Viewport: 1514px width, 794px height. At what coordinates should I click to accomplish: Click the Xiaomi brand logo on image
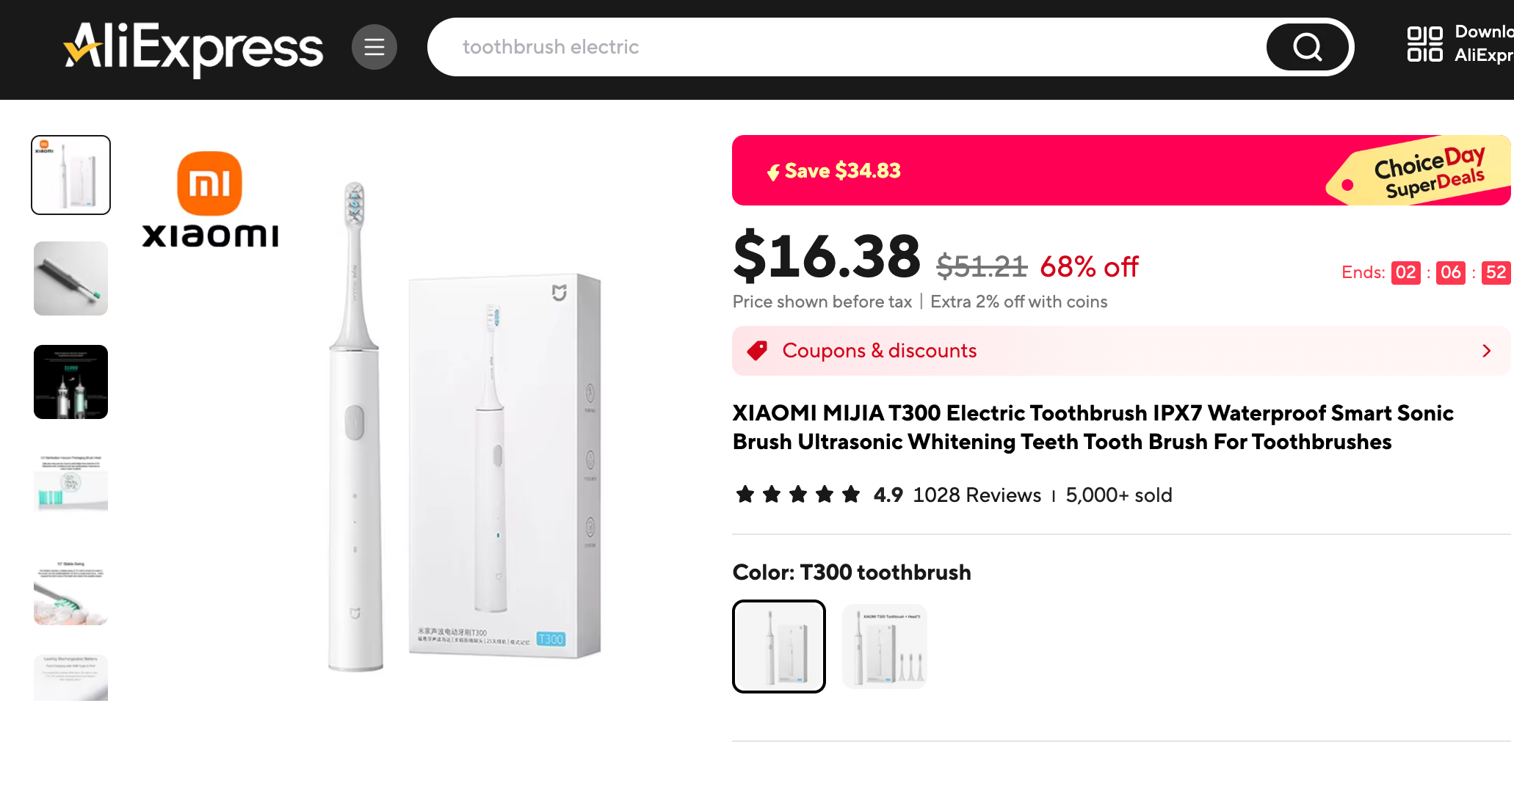click(x=210, y=200)
